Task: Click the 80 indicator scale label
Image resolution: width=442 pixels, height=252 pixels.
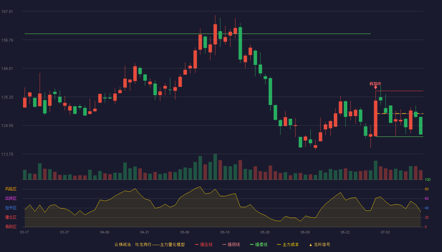Action: click(427, 189)
